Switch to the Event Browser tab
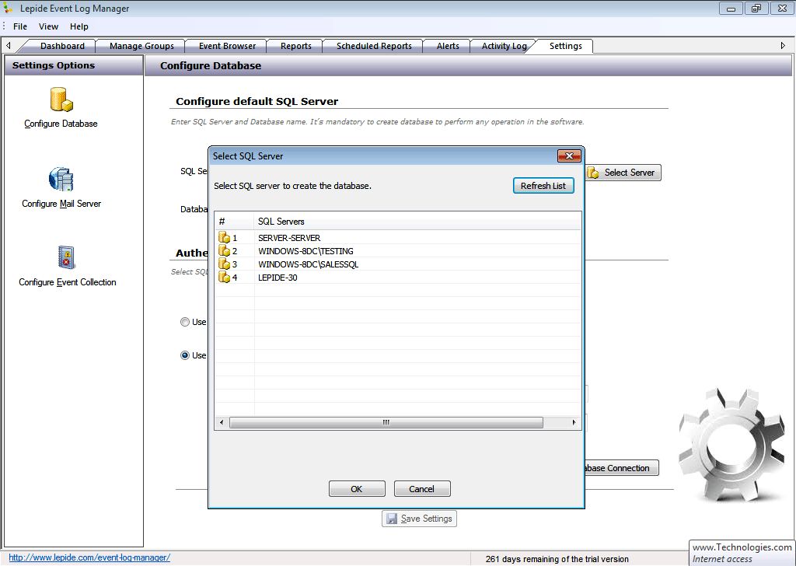Viewport: 796px width, 566px height. click(x=228, y=46)
